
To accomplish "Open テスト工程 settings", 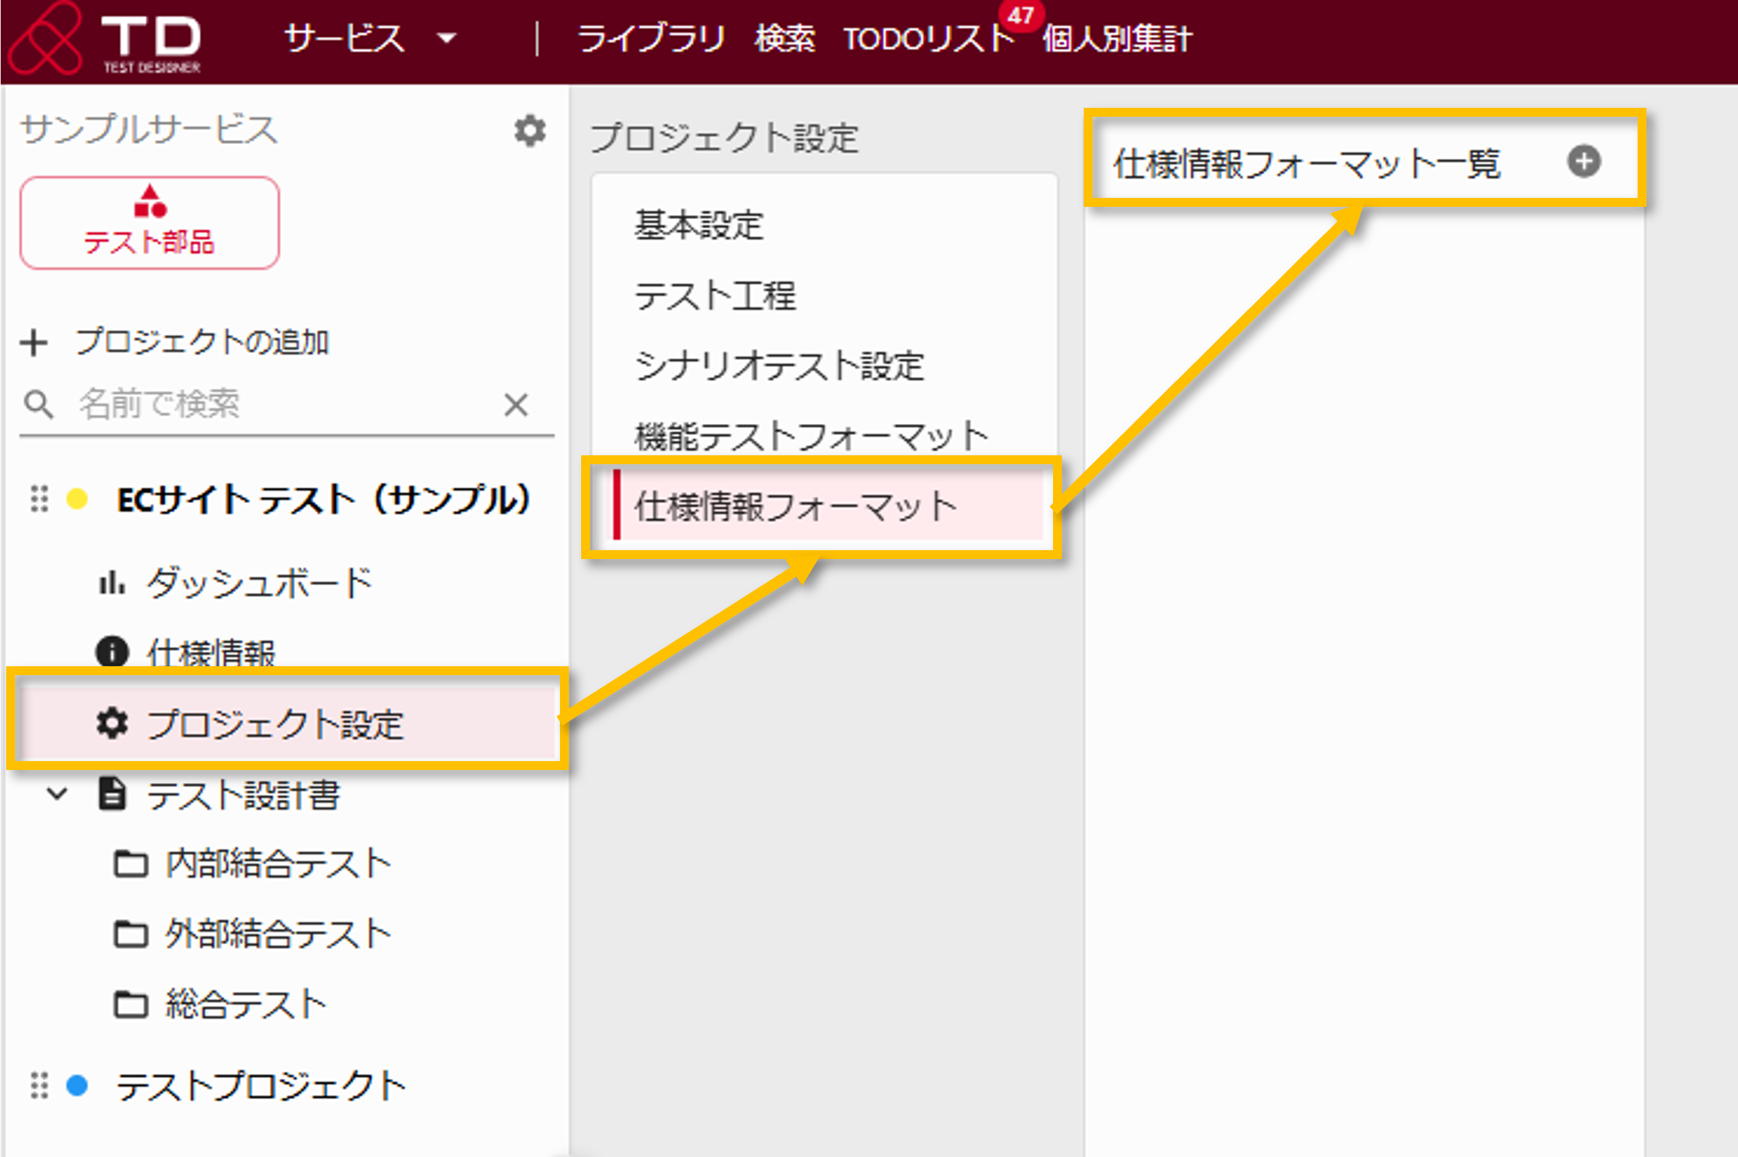I will pos(715,295).
